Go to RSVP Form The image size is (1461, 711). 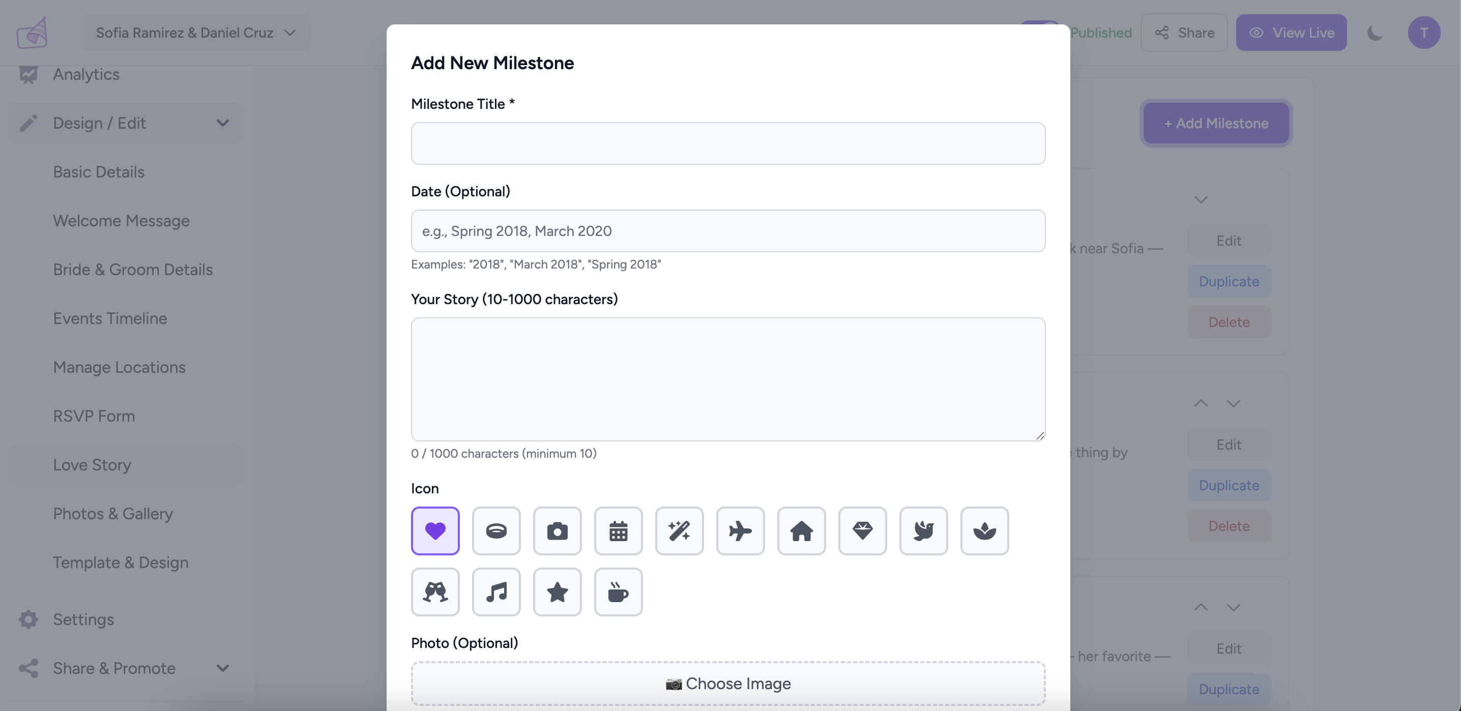click(94, 416)
